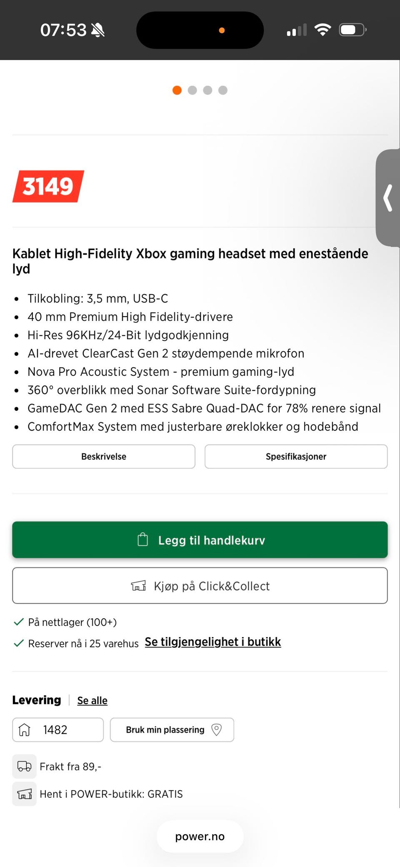Tap the store pickup icon
The image size is (400, 867).
(x=24, y=794)
